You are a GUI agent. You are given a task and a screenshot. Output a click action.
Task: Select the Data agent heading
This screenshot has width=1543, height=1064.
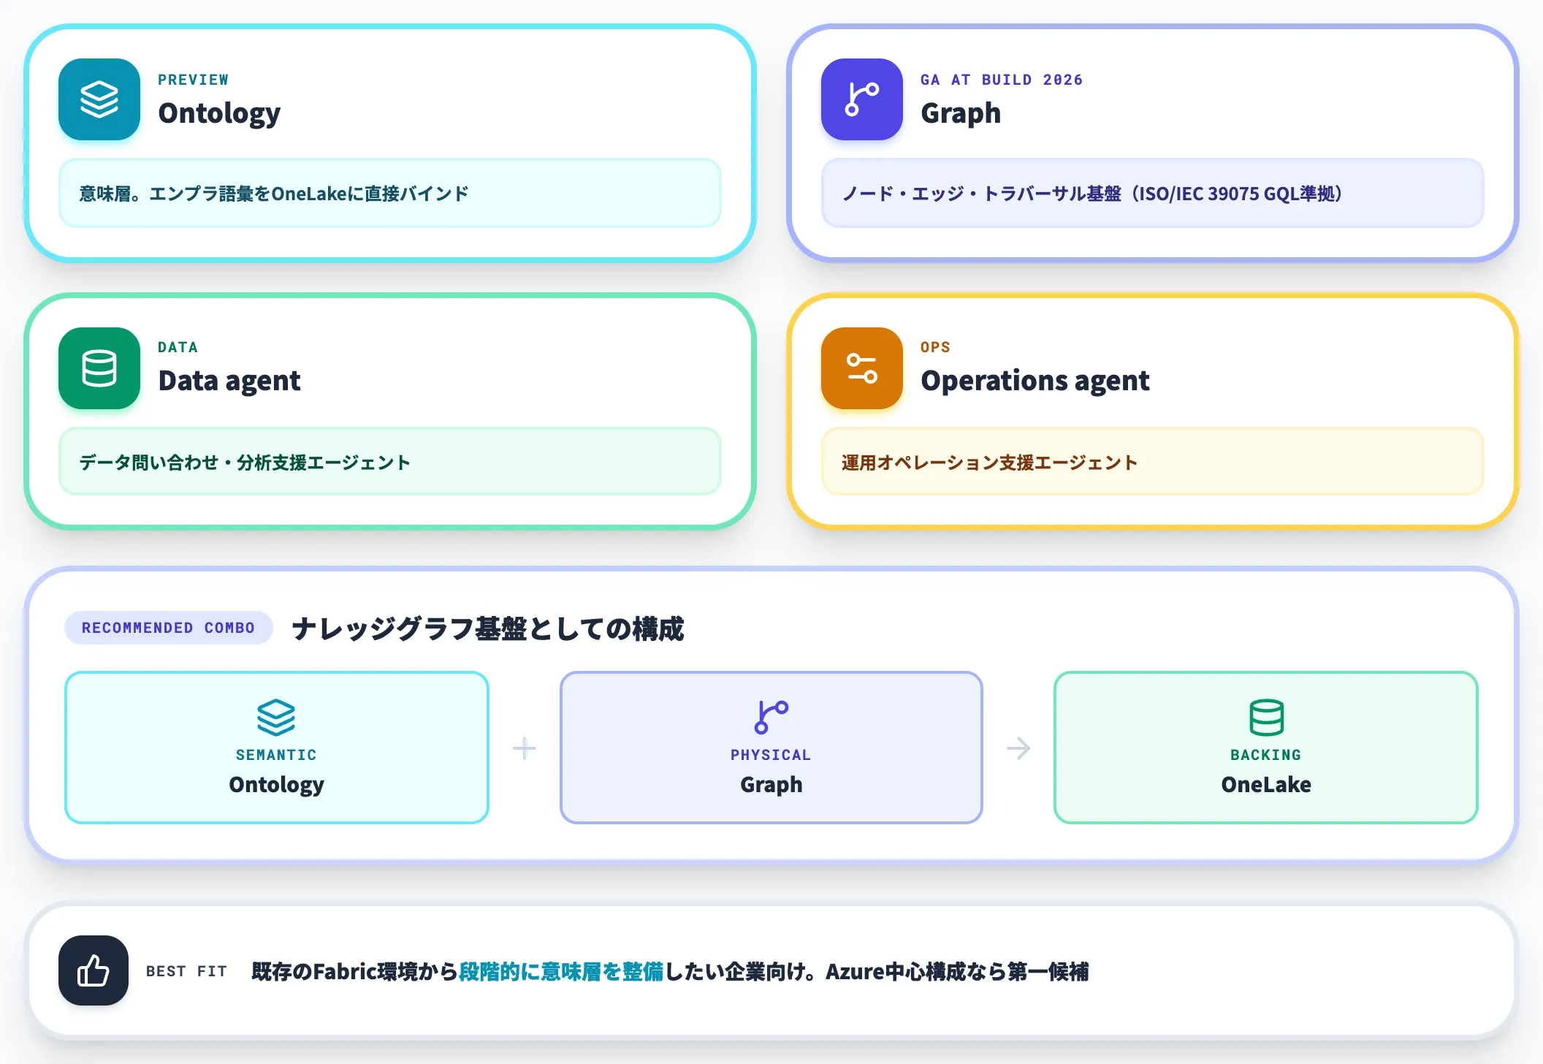pos(229,381)
